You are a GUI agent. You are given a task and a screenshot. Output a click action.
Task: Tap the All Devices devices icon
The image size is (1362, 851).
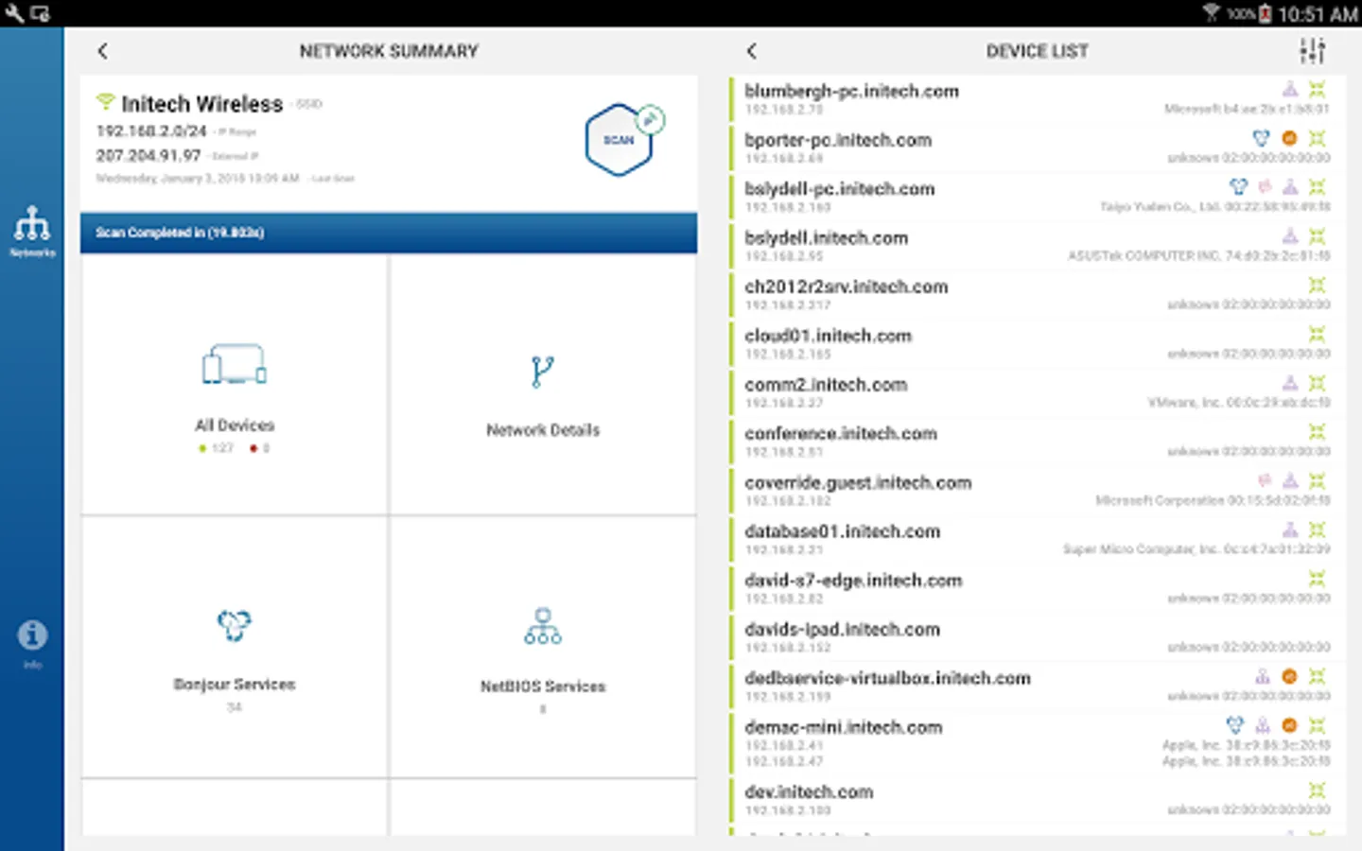point(235,364)
